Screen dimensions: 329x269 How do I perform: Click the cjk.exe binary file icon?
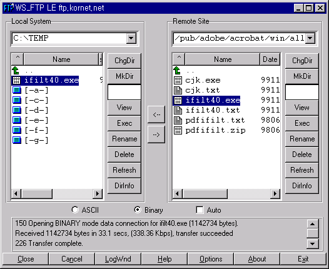coord(178,80)
